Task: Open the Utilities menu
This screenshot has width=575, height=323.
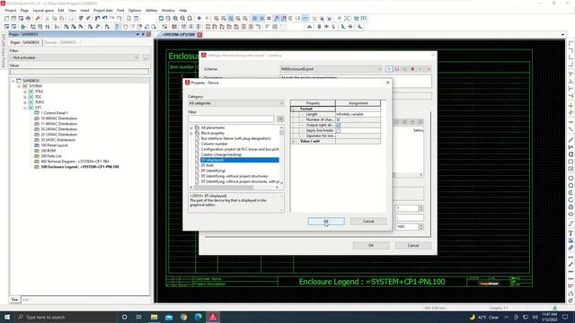Action: point(151,10)
